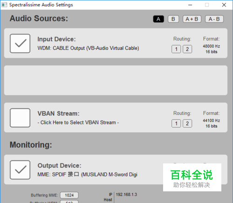Click the IP address 192.168.1.3
This screenshot has width=233, height=203.
pyautogui.click(x=126, y=195)
